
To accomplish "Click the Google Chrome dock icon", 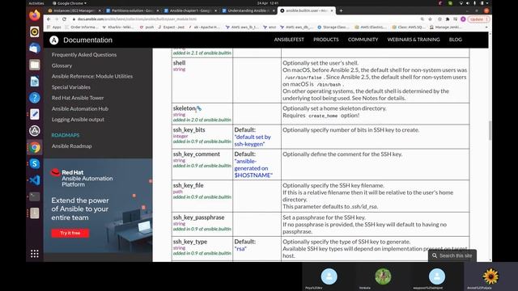I will click(35, 147).
